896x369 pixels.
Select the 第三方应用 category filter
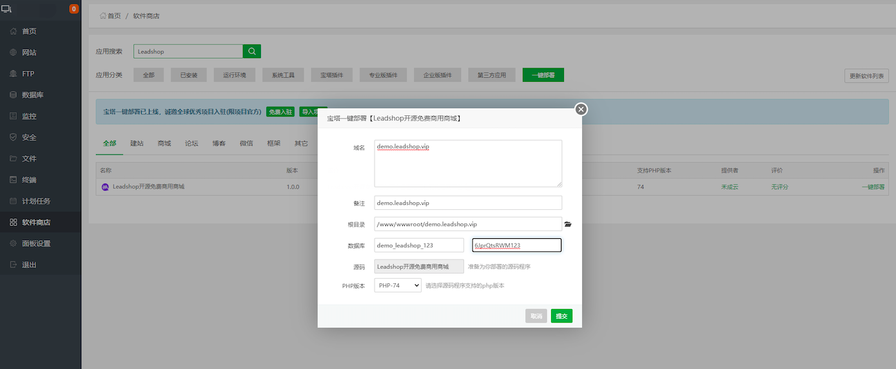pyautogui.click(x=492, y=75)
